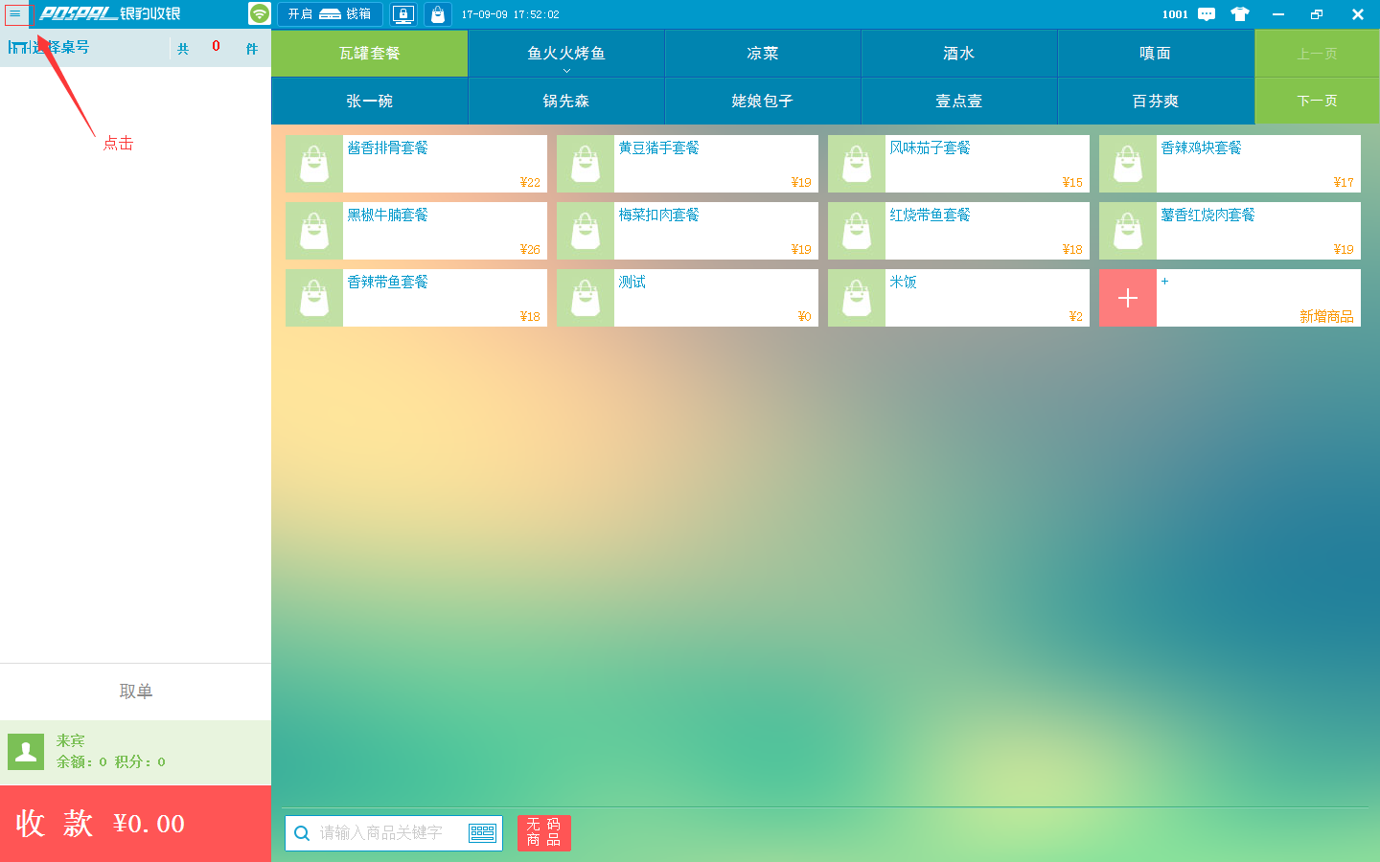This screenshot has height=862, width=1380.
Task: Click the bag icon of 米饭
Action: point(857,298)
